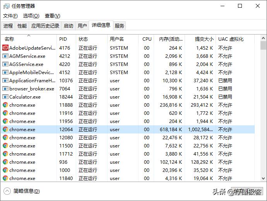Click memory value 16,908 K
This screenshot has width=267, height=201.
[172, 97]
